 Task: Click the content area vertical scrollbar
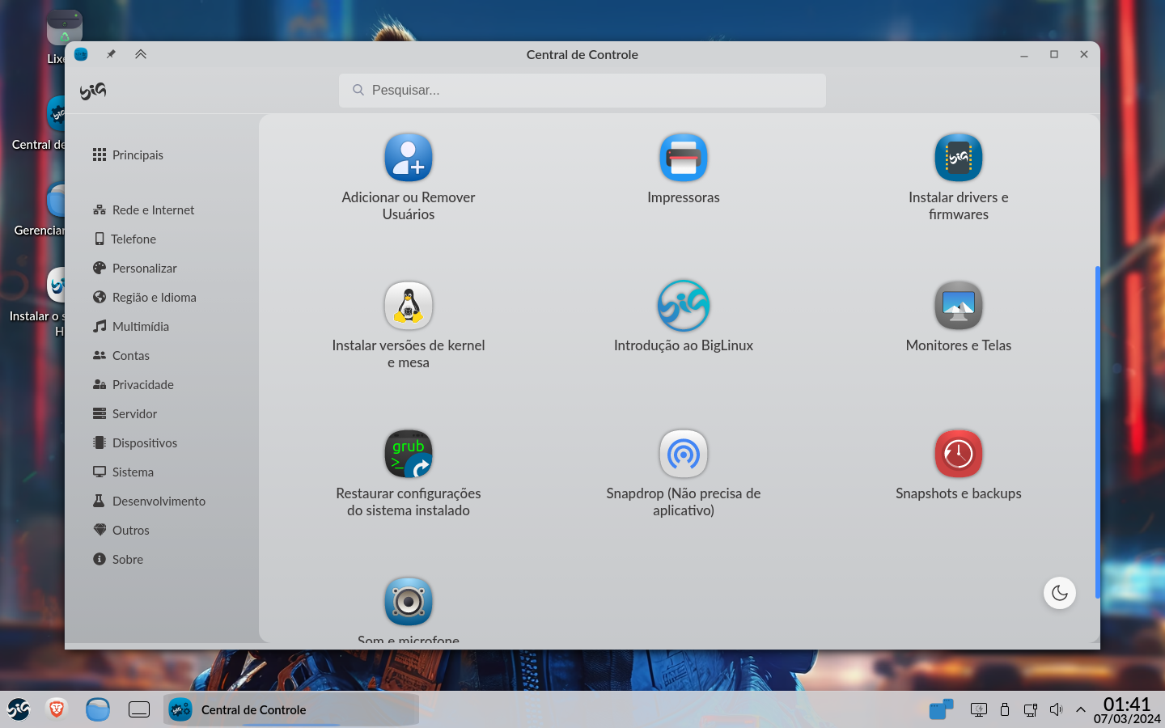[1097, 432]
